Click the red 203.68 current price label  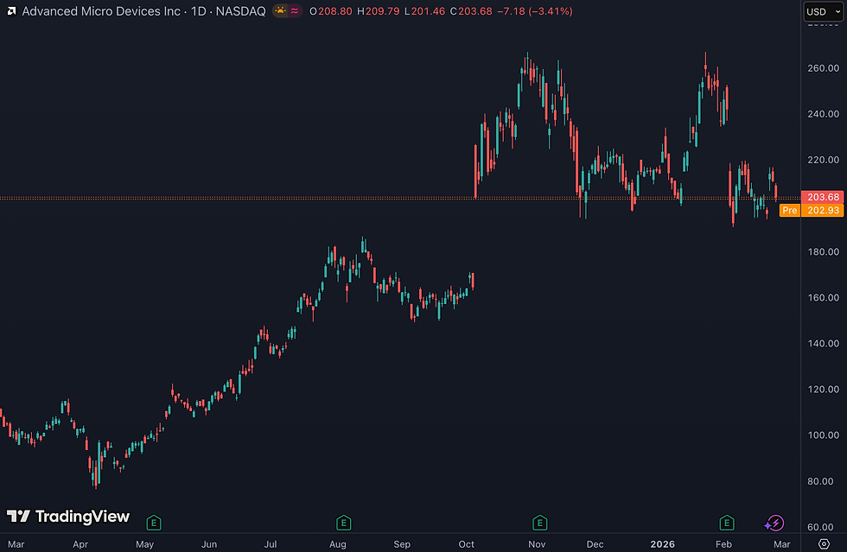(x=824, y=197)
